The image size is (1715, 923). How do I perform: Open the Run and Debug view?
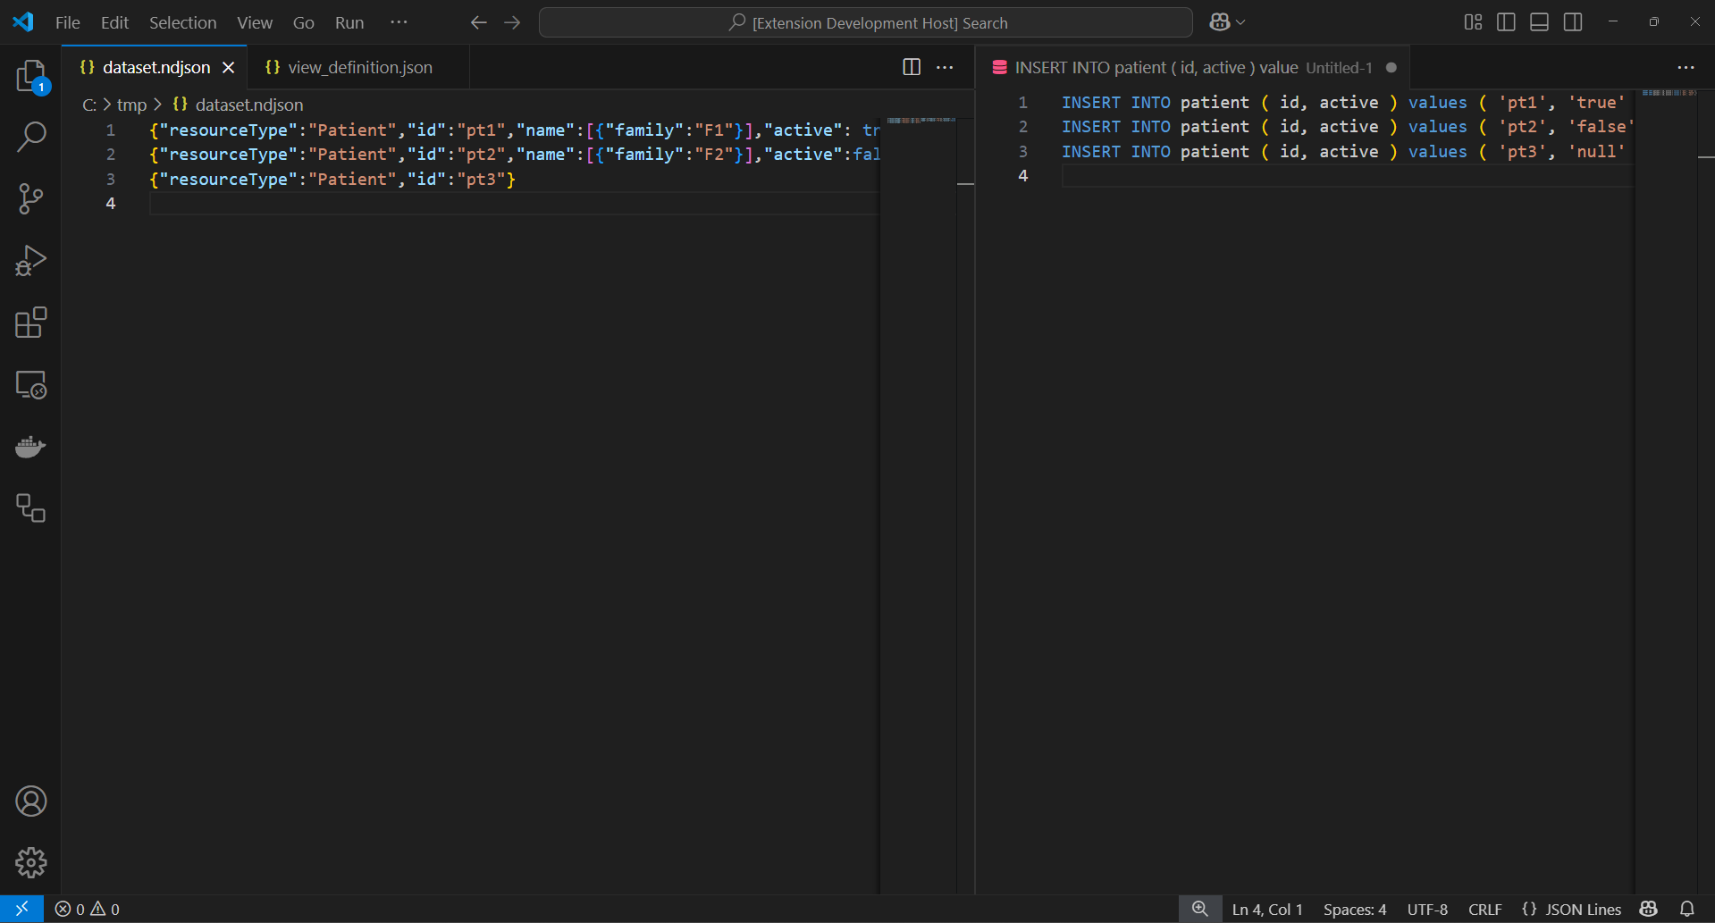click(31, 260)
